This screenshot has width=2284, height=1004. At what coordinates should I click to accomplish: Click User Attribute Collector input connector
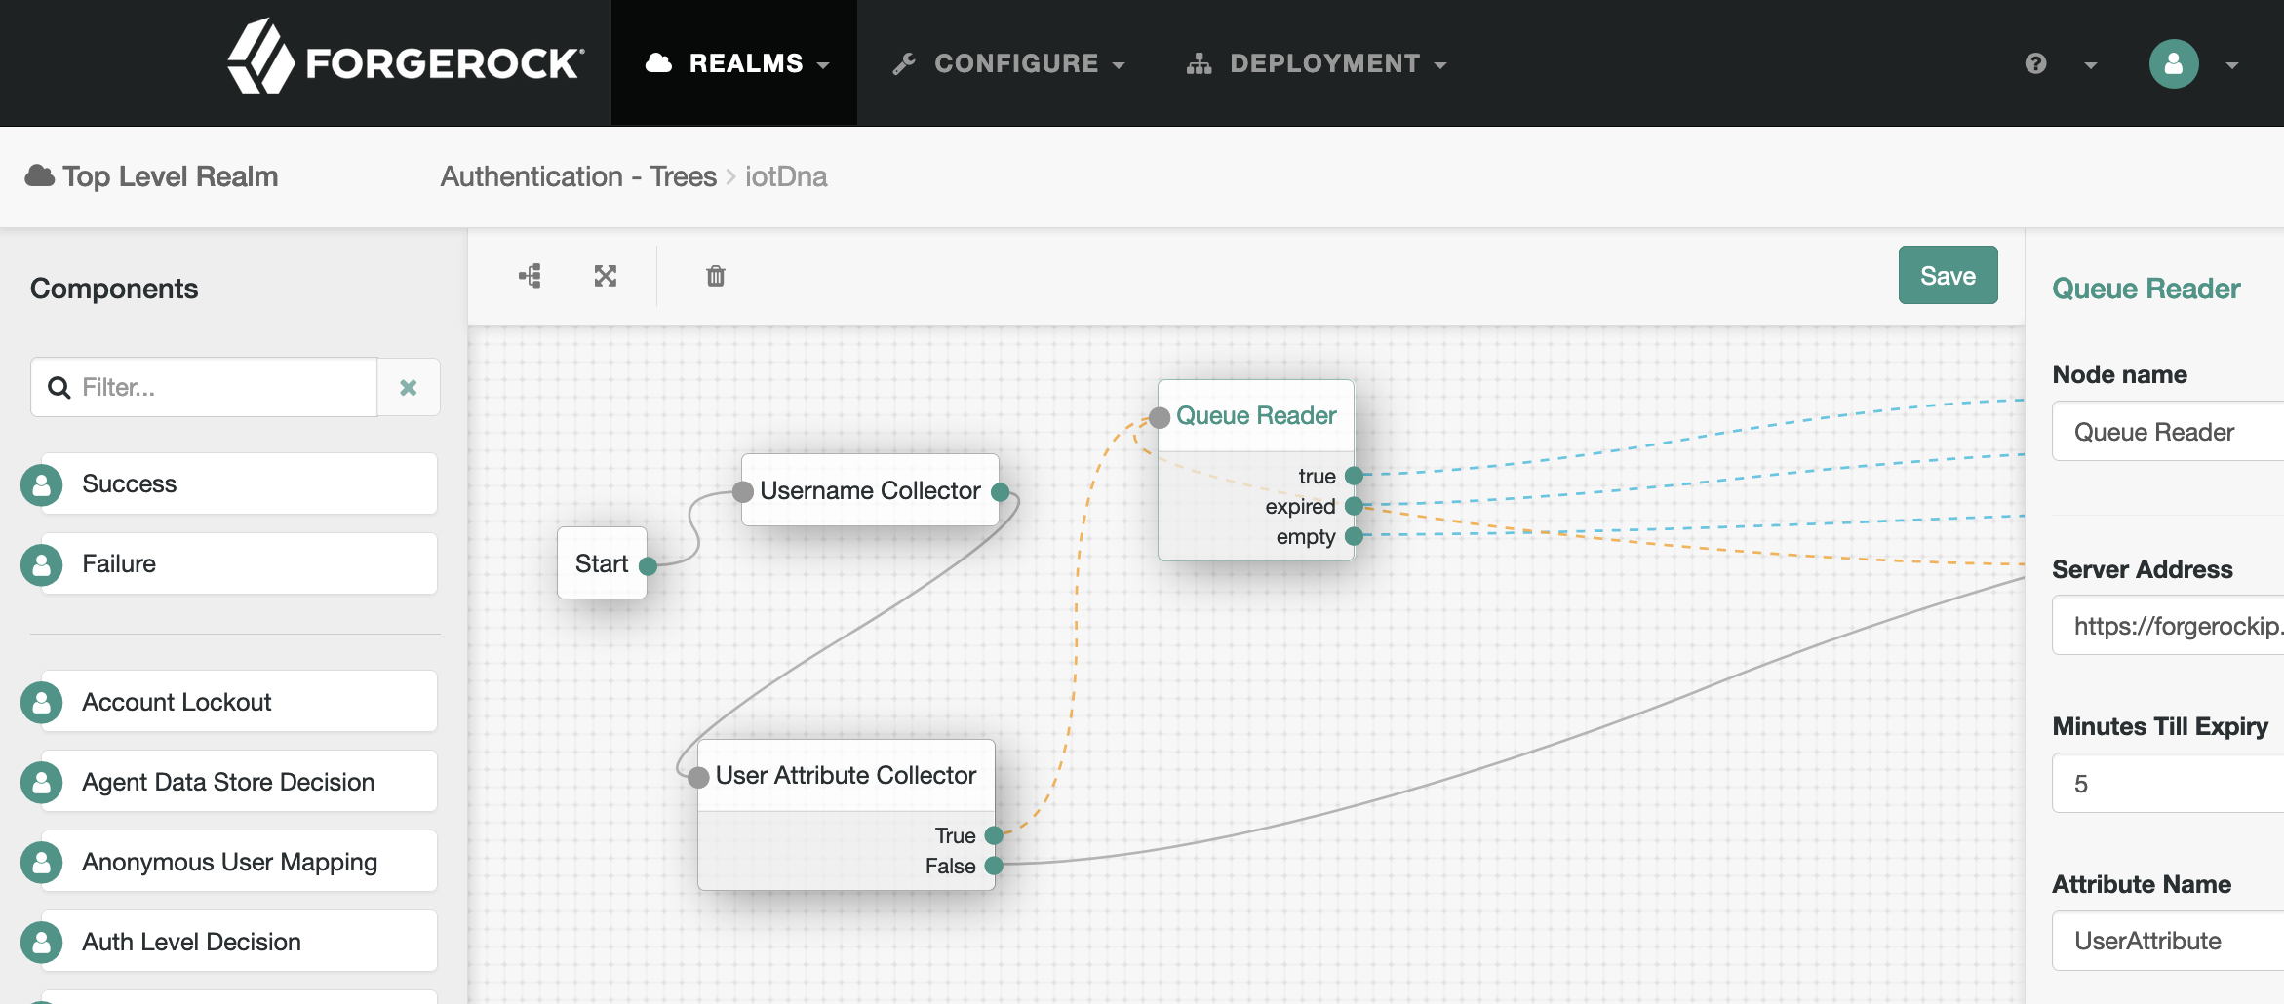(x=698, y=777)
